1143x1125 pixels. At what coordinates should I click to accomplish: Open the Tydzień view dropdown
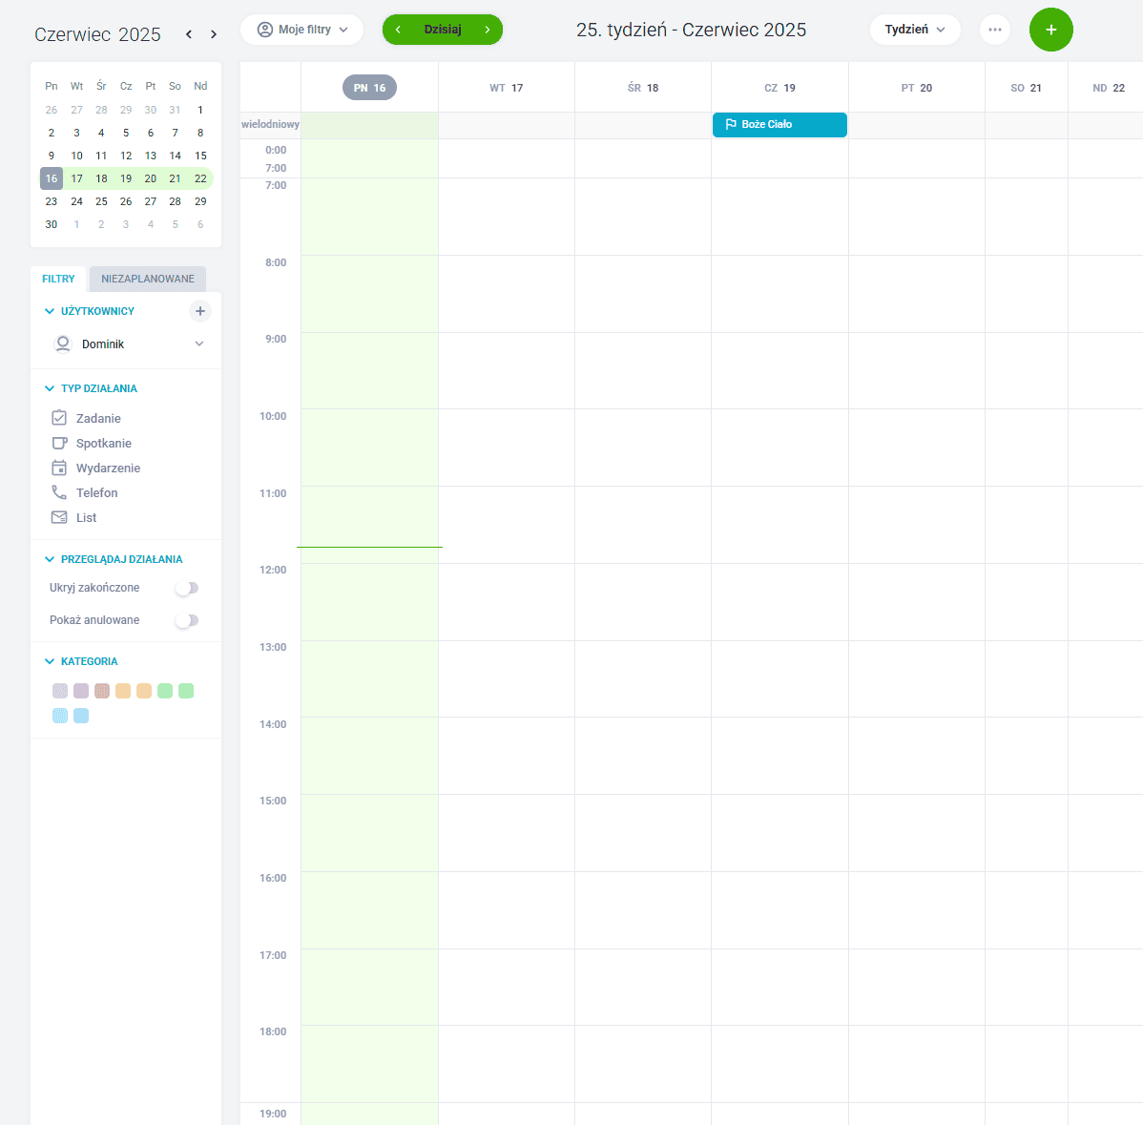pos(914,30)
